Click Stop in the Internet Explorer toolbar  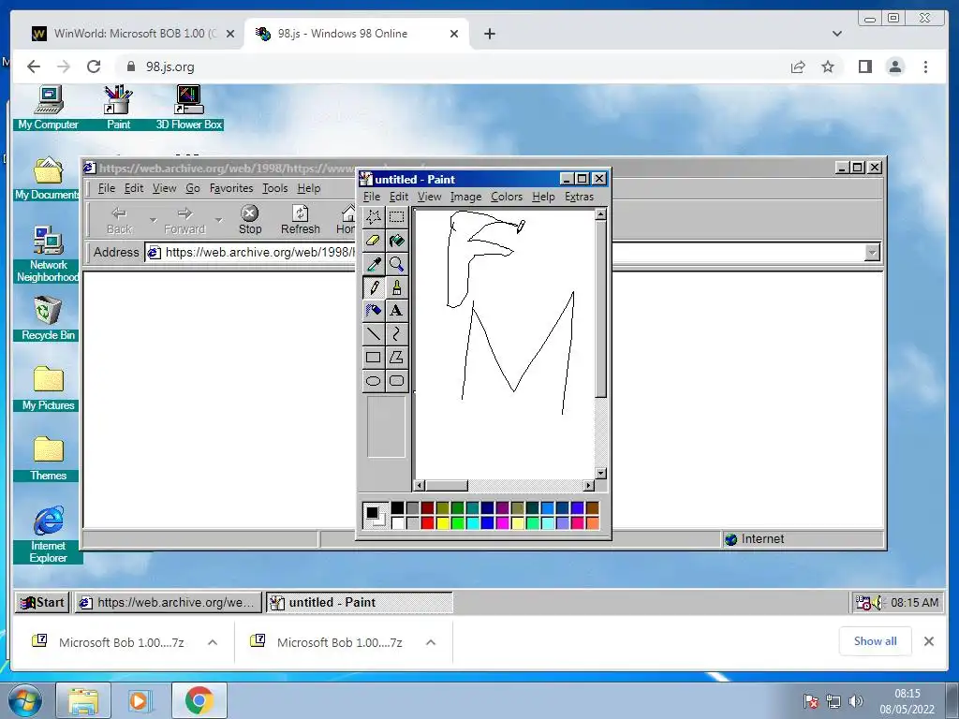(x=249, y=220)
